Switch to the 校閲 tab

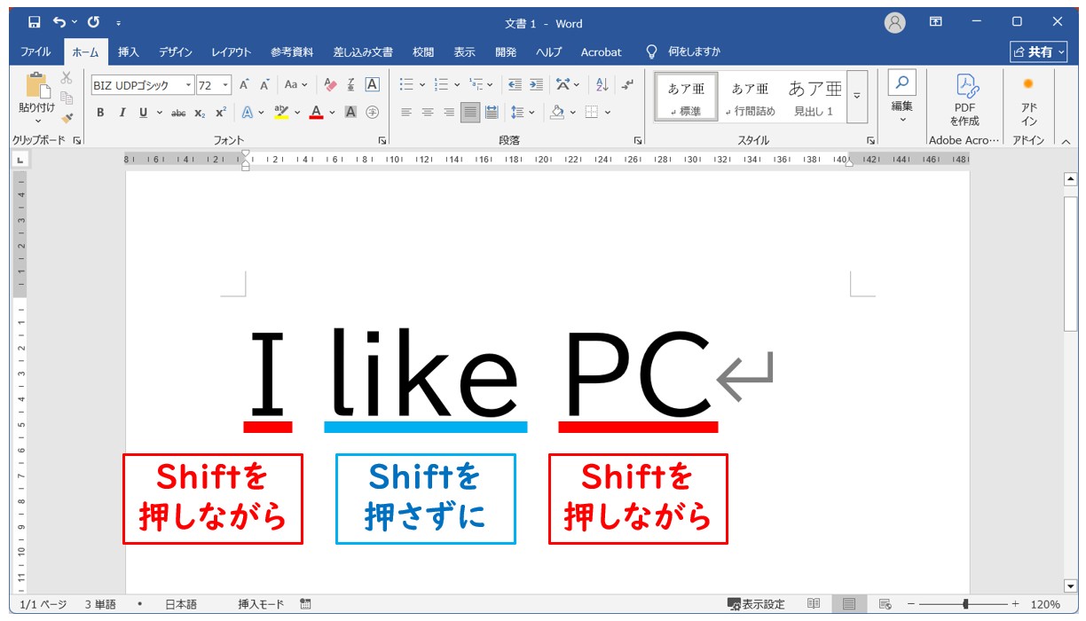[423, 52]
